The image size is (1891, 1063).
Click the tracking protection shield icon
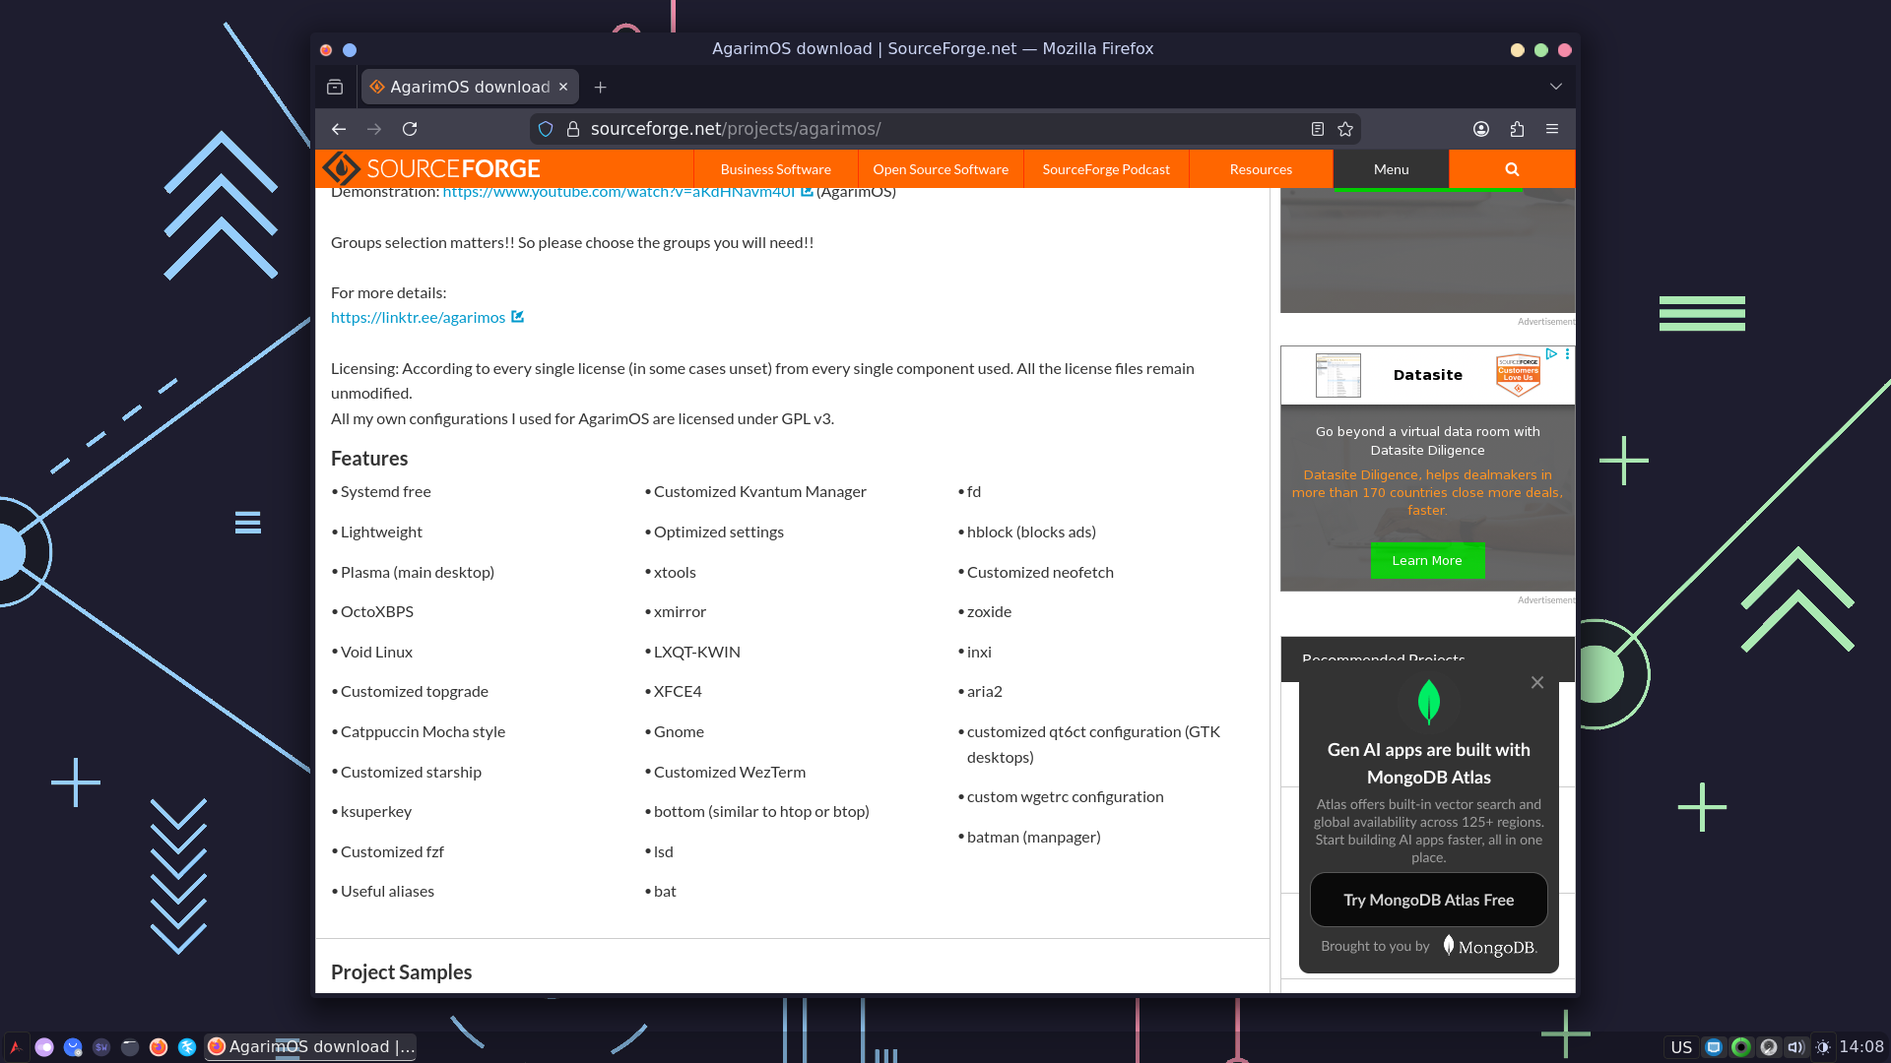546,129
